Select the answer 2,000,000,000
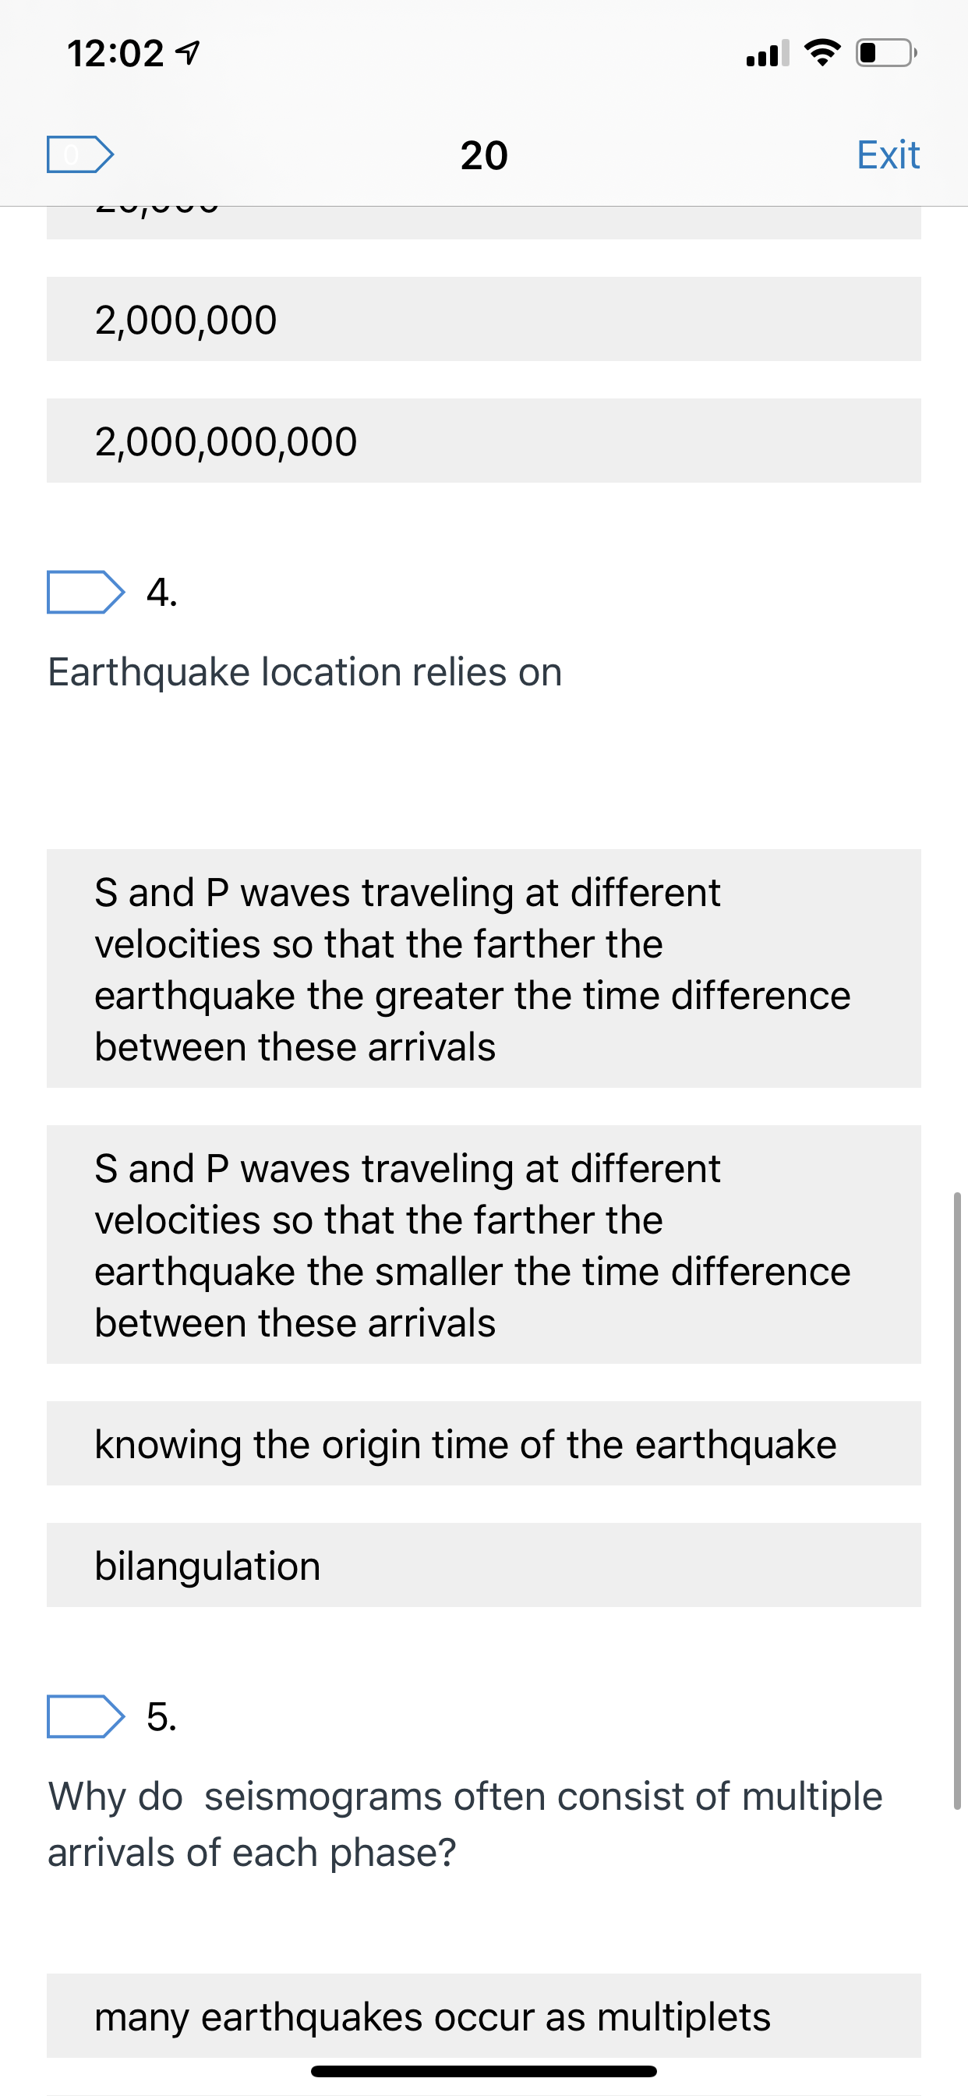Viewport: 968px width, 2096px height. tap(483, 441)
